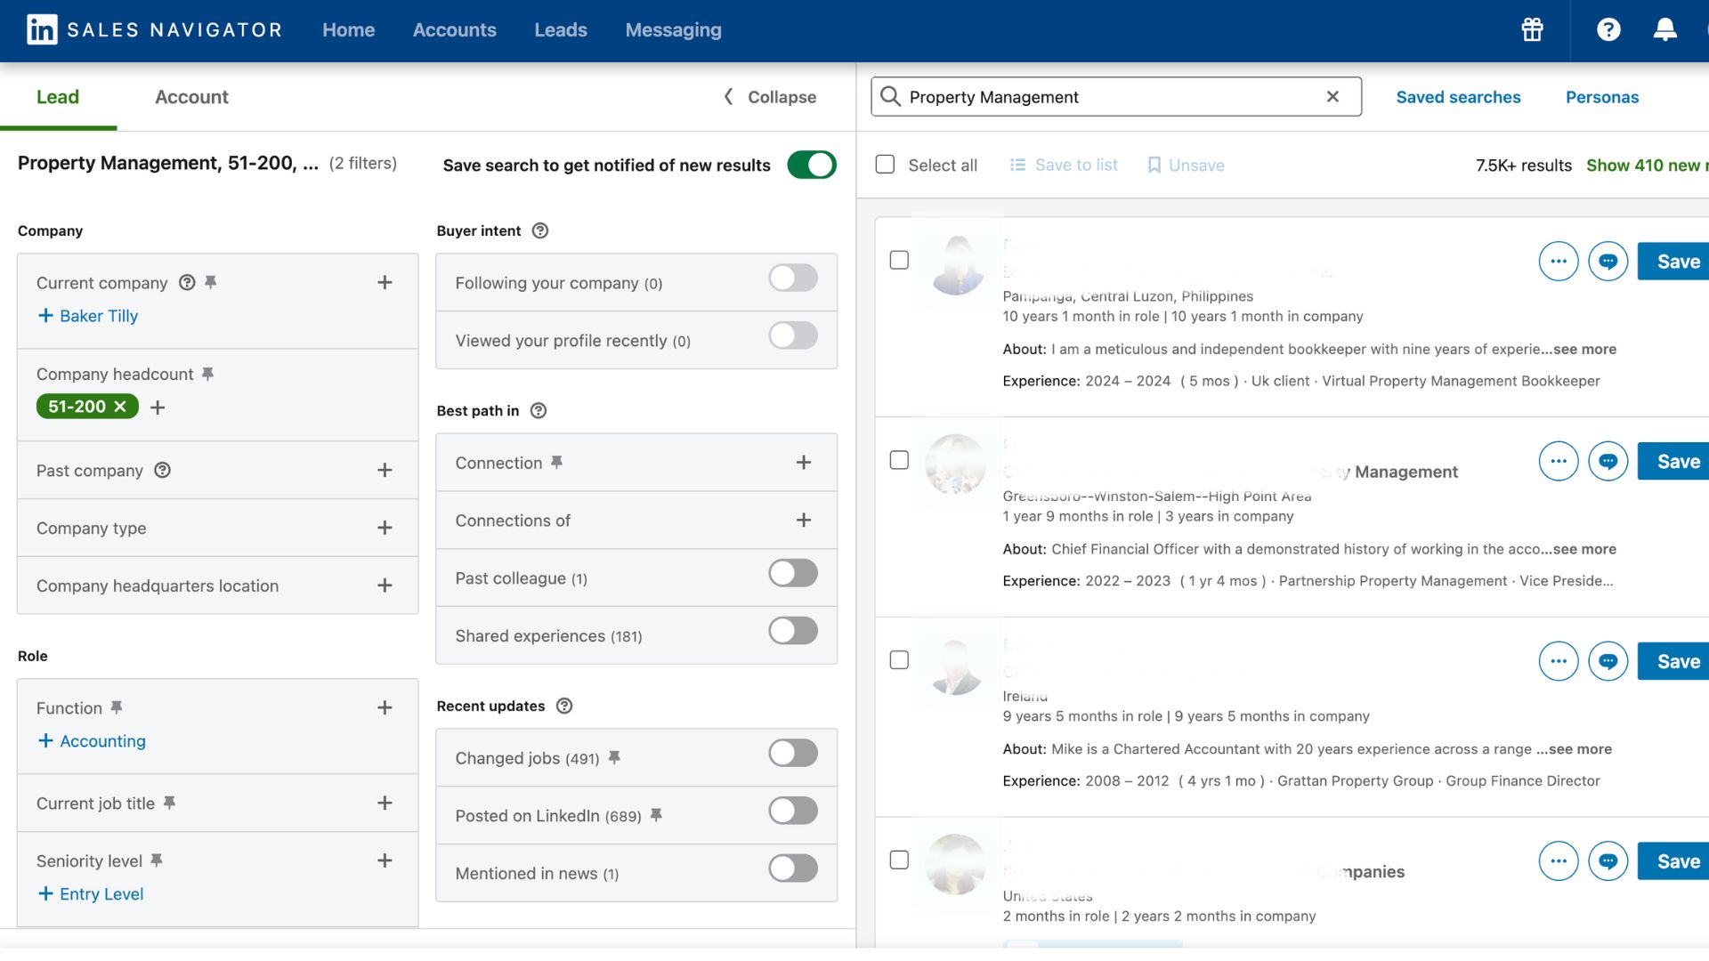1709x961 pixels.
Task: Click pin icon beside Posted on LinkedIn
Action: (656, 815)
